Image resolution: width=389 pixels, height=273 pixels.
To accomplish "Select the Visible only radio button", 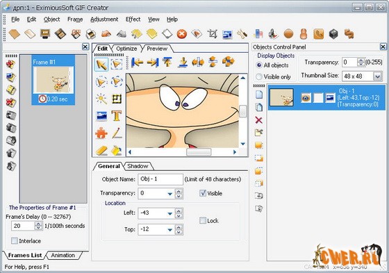I will [258, 76].
